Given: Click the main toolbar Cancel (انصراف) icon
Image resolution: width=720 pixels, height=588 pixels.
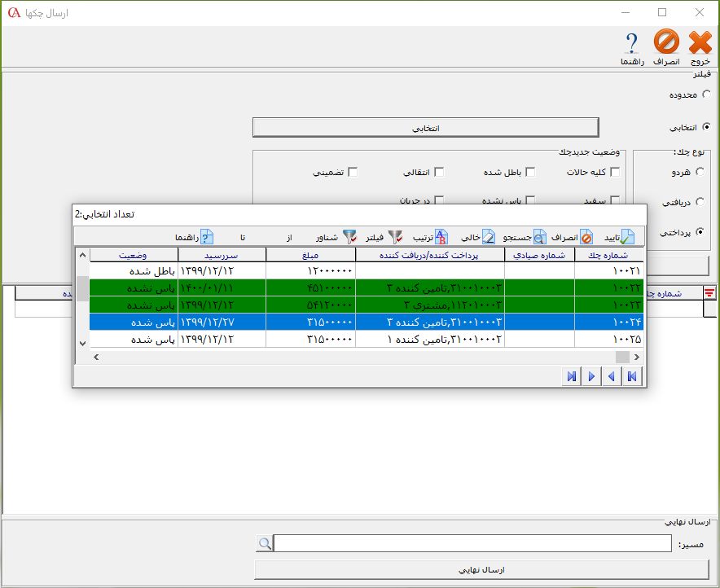Looking at the screenshot, I should tap(666, 43).
